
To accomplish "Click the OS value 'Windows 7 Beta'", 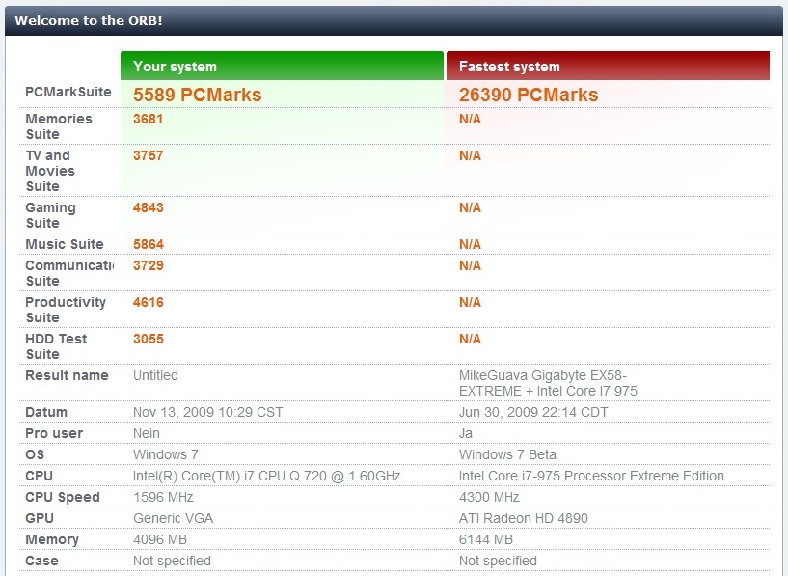I will click(x=507, y=454).
